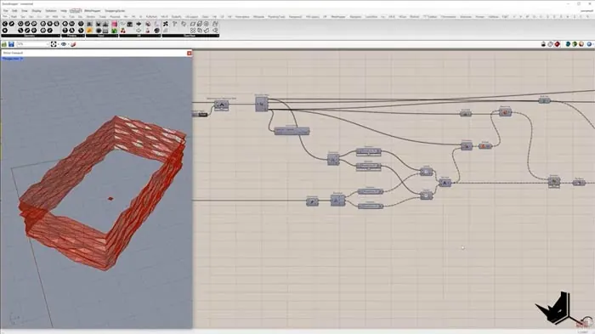The height and width of the screenshot is (334, 595).
Task: Switch to wireframe preview mode icon
Action: (x=550, y=44)
